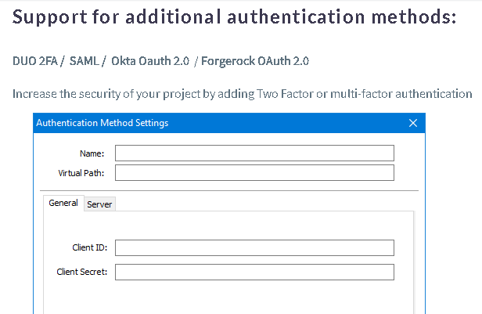Close the Authentication Method Settings dialog

[x=413, y=123]
